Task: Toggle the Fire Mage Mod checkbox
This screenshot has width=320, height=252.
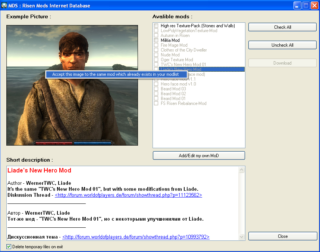Action: point(156,45)
